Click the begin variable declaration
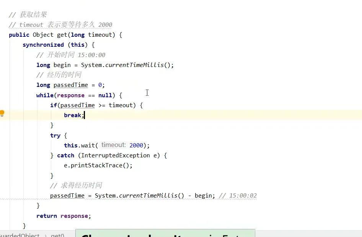Viewport: 362px width, 237px height. click(62, 65)
